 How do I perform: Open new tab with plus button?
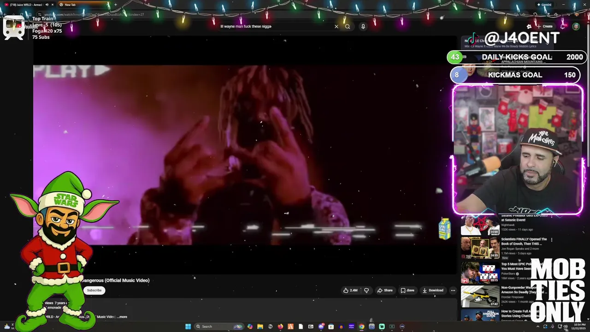click(116, 5)
